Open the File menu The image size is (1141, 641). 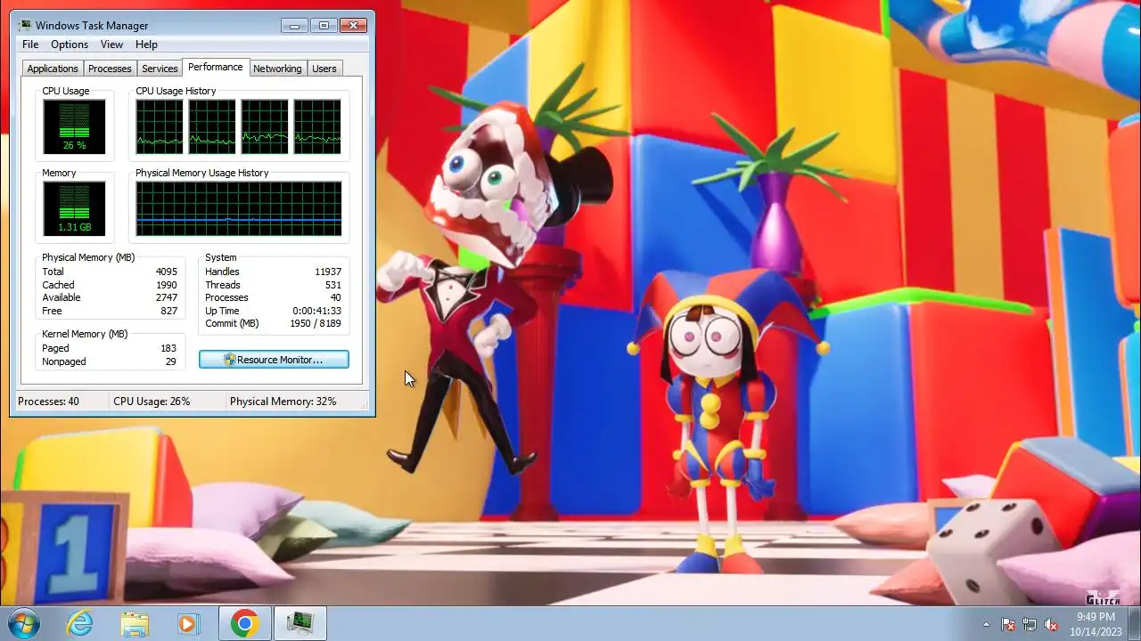(x=30, y=45)
